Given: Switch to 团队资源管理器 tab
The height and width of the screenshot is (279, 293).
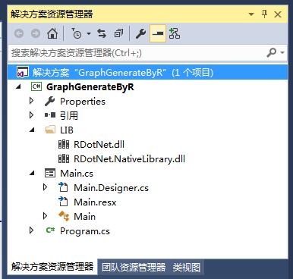Looking at the screenshot, I should click(x=134, y=267).
